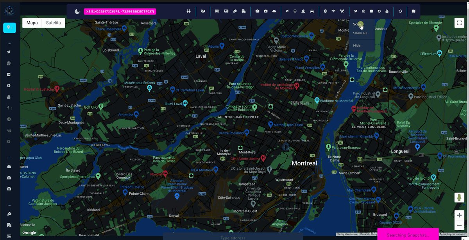The height and width of the screenshot is (240, 469).
Task: Select Facebook icon in left sidebar
Action: 9,108
